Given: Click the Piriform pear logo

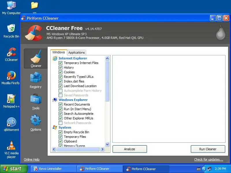Looking at the screenshot, I should [x=221, y=33].
